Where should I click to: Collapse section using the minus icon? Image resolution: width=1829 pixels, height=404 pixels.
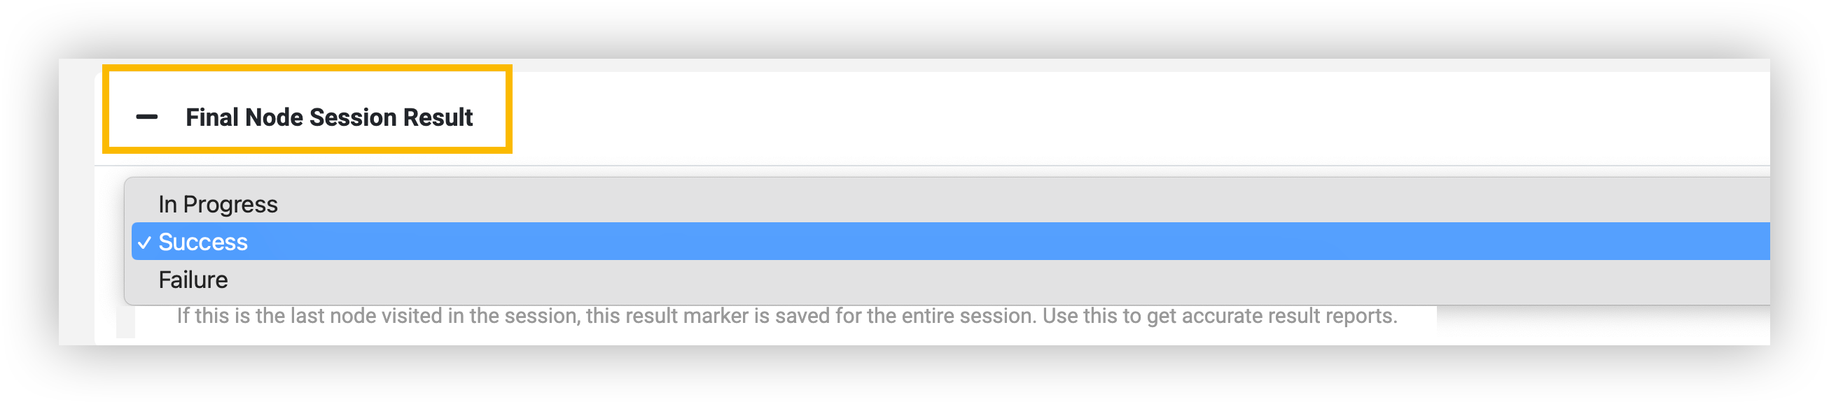[147, 117]
